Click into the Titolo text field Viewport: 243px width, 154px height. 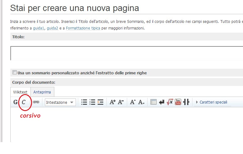(126, 53)
